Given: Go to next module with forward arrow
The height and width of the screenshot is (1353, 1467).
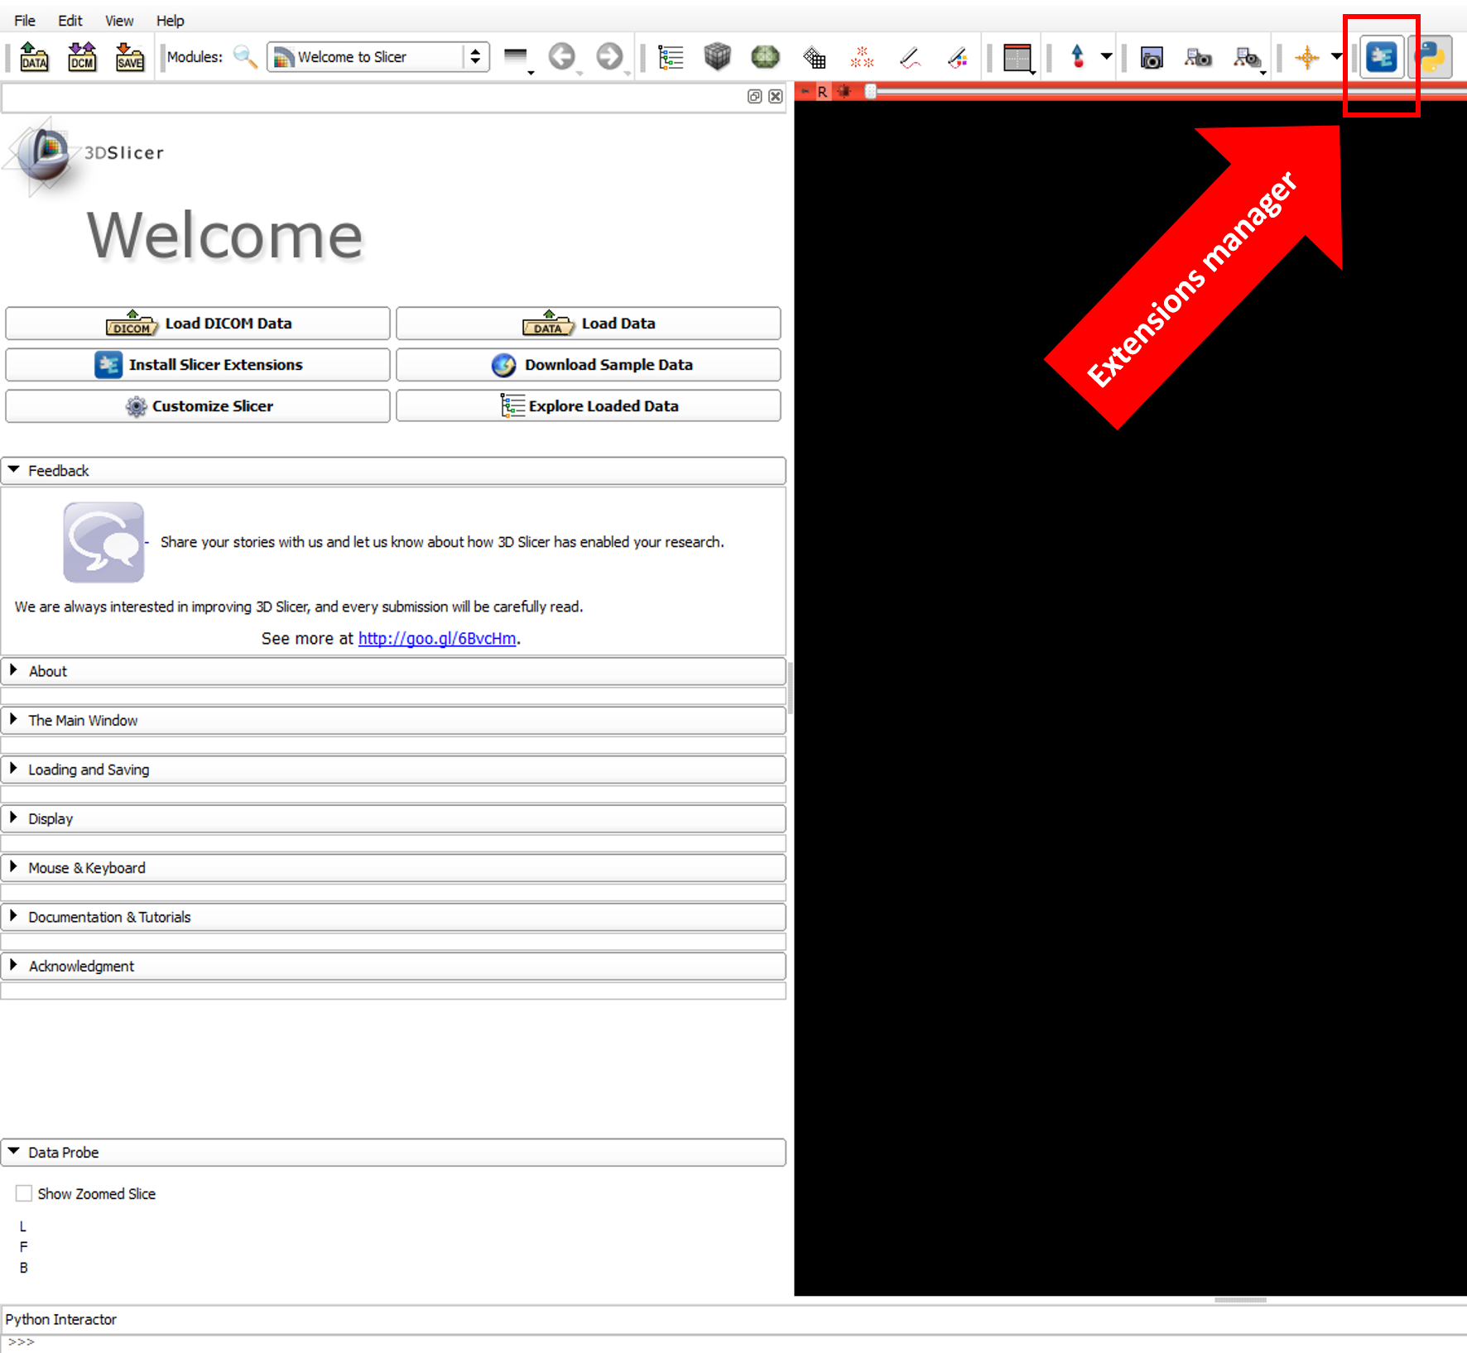Looking at the screenshot, I should pyautogui.click(x=611, y=57).
